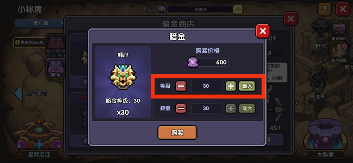Set 数量 quantity to 最大
The image size is (353, 163).
[247, 108]
